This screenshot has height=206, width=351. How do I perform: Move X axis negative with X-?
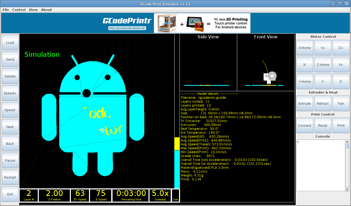pyautogui.click(x=305, y=65)
